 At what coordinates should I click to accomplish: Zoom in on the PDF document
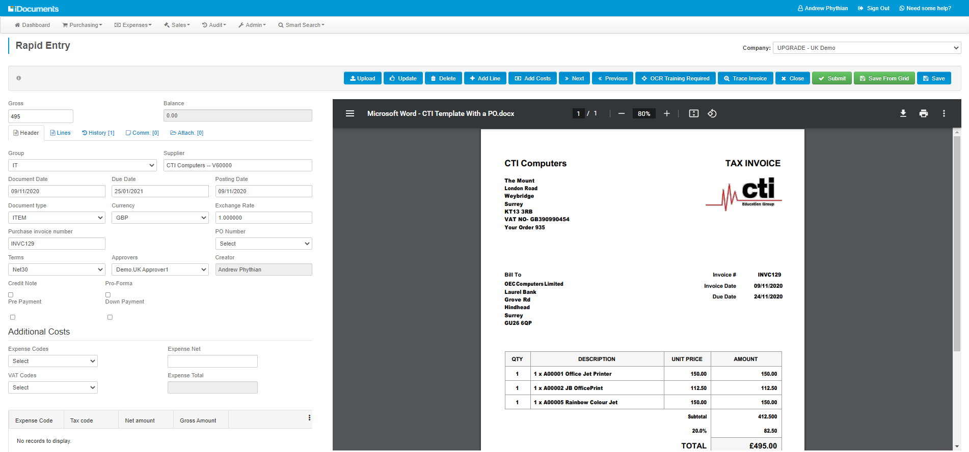(667, 113)
